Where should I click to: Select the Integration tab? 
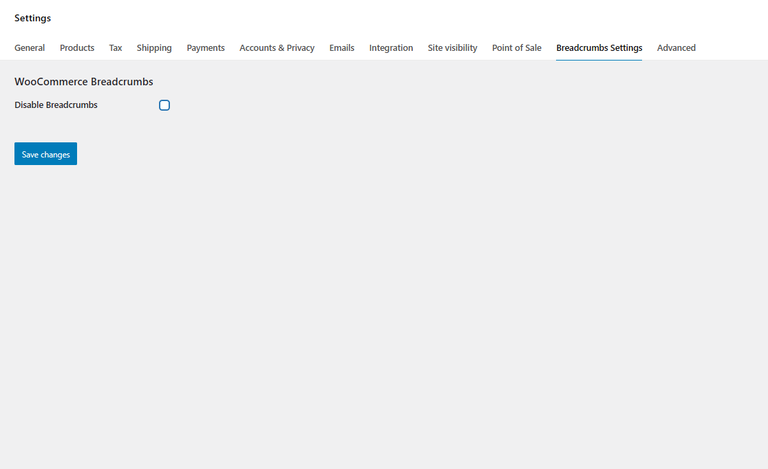point(391,48)
